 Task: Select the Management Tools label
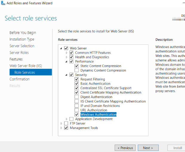(84, 128)
